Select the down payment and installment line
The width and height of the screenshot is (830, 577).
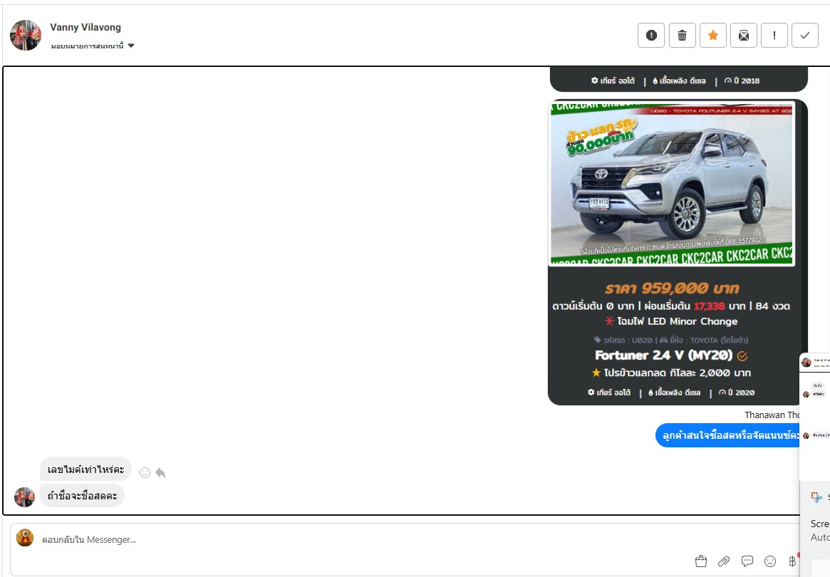coord(671,306)
